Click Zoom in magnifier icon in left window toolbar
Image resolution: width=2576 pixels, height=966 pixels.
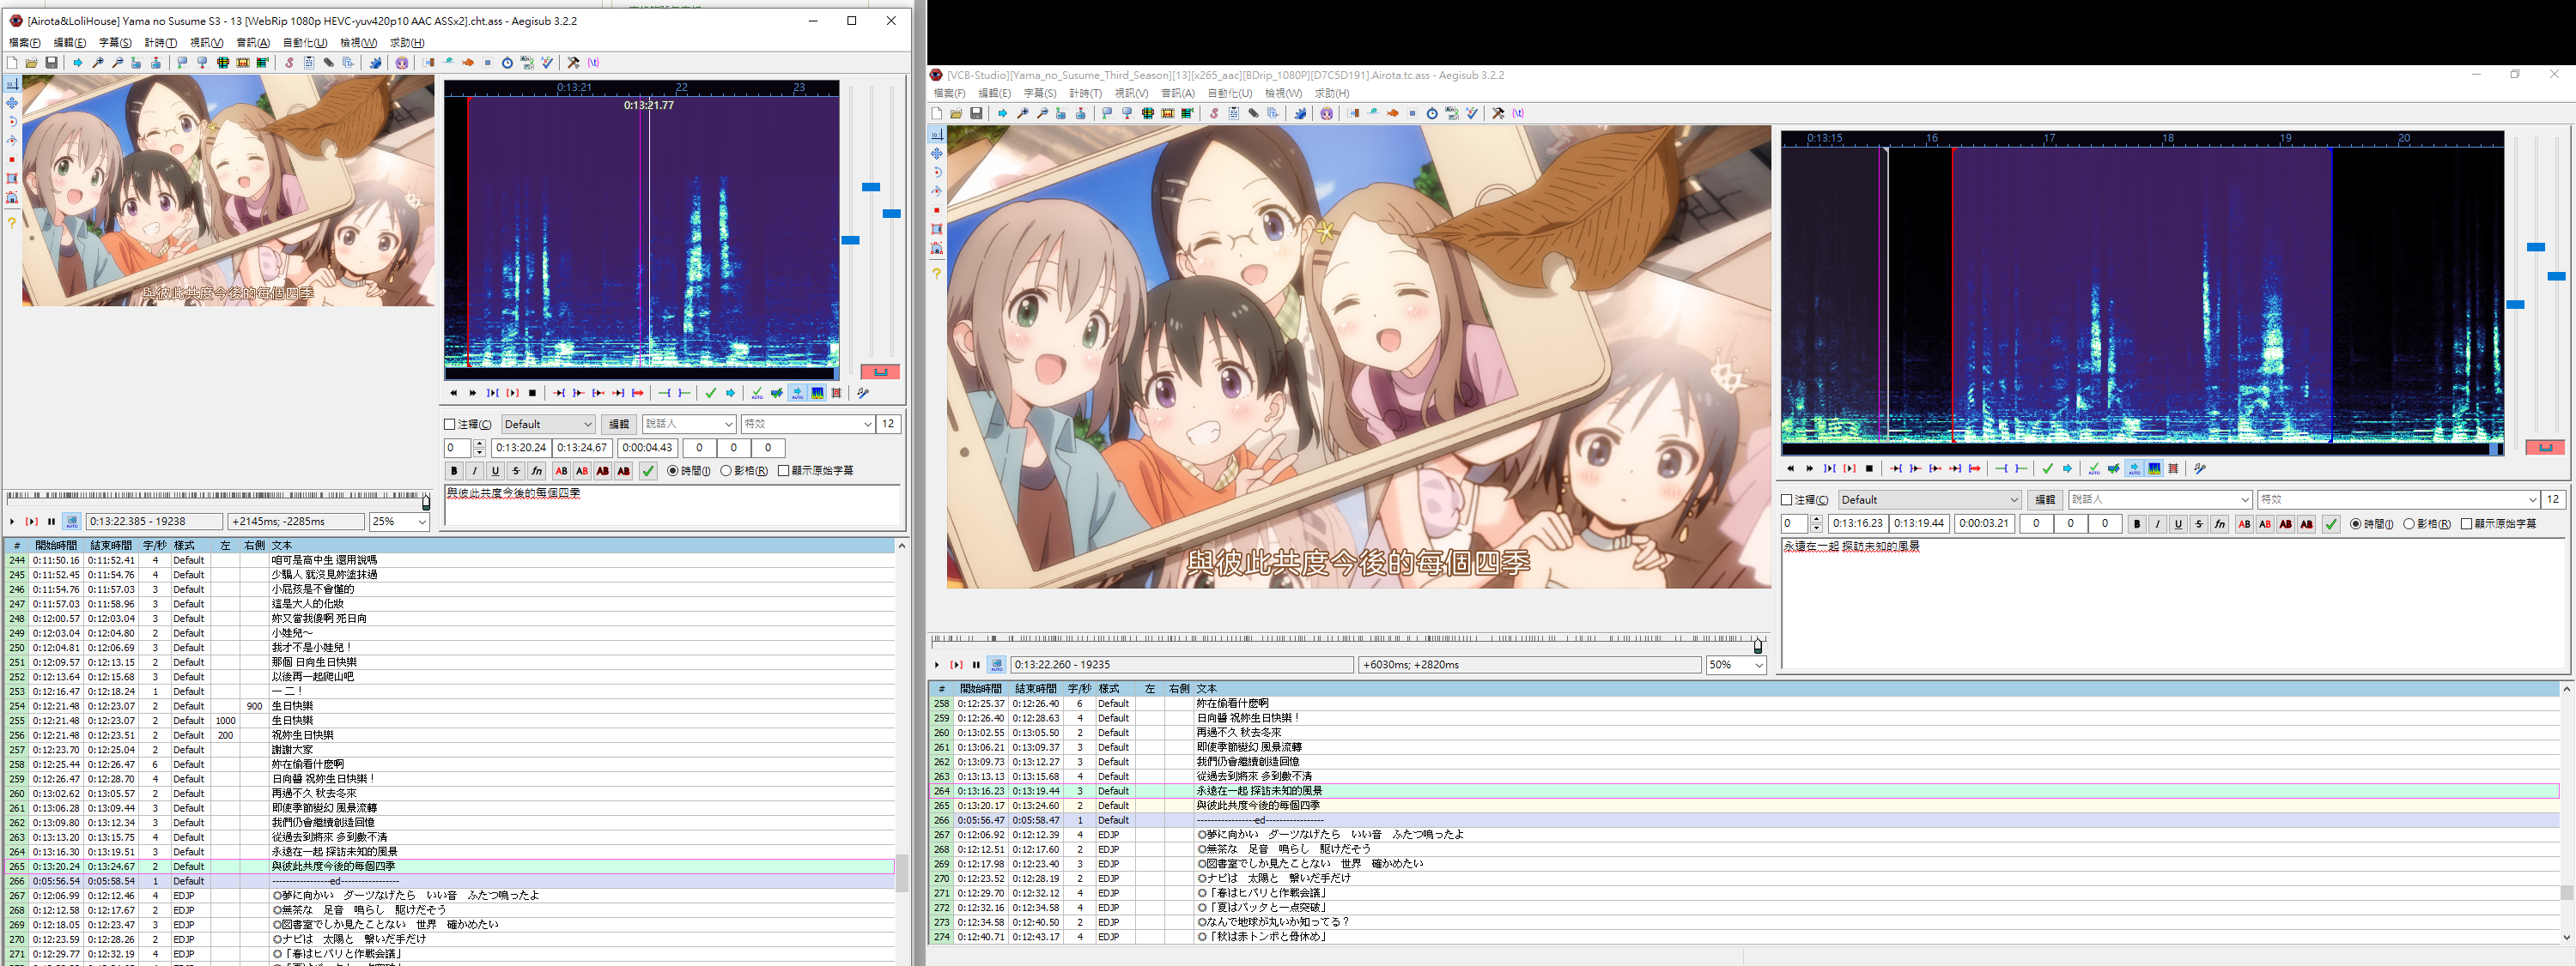[x=98, y=63]
